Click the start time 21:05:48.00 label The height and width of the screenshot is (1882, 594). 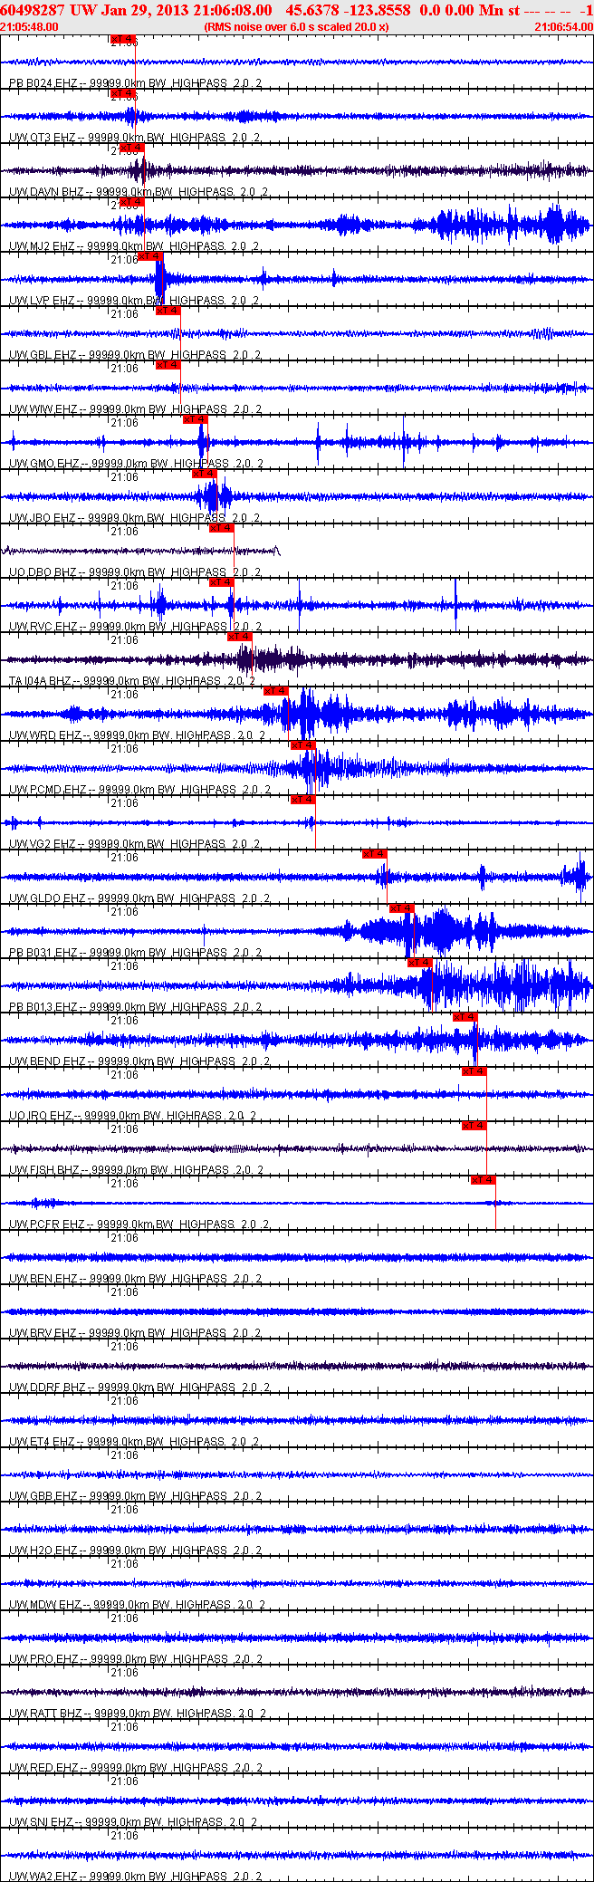29,26
